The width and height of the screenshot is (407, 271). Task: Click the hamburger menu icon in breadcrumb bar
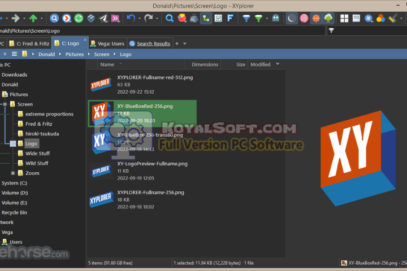pos(14,54)
